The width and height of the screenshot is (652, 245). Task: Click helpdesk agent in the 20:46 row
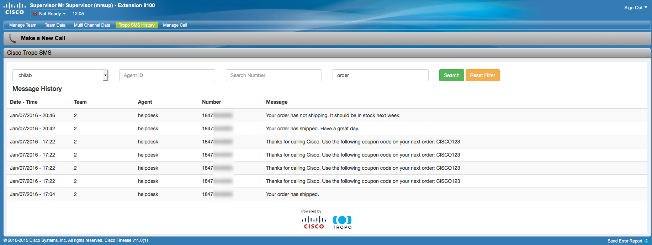[148, 115]
